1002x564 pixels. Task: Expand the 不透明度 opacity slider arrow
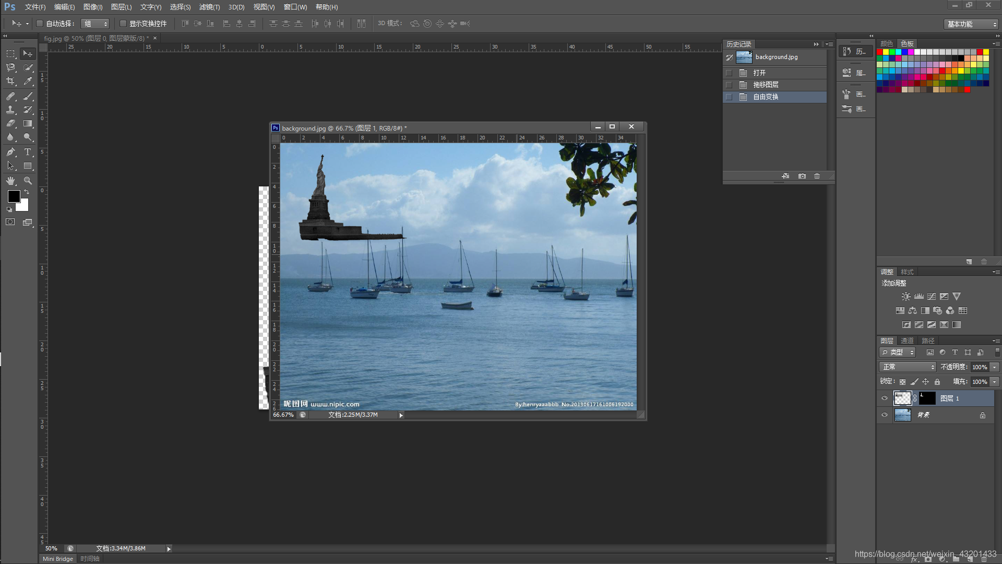[994, 367]
